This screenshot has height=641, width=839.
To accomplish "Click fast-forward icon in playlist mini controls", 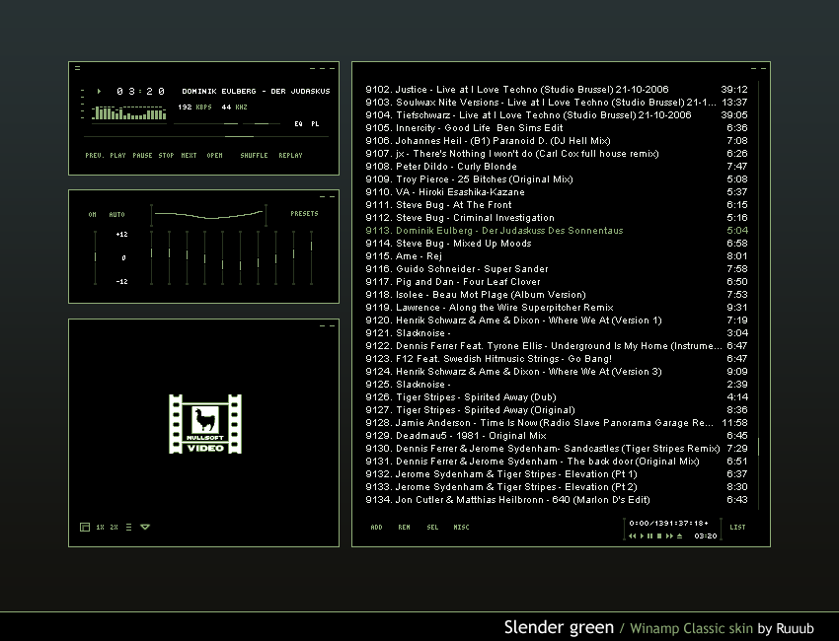I will point(669,535).
